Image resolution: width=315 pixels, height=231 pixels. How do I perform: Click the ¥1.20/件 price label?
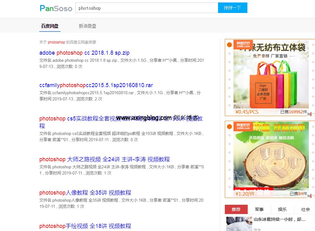tap(245, 194)
